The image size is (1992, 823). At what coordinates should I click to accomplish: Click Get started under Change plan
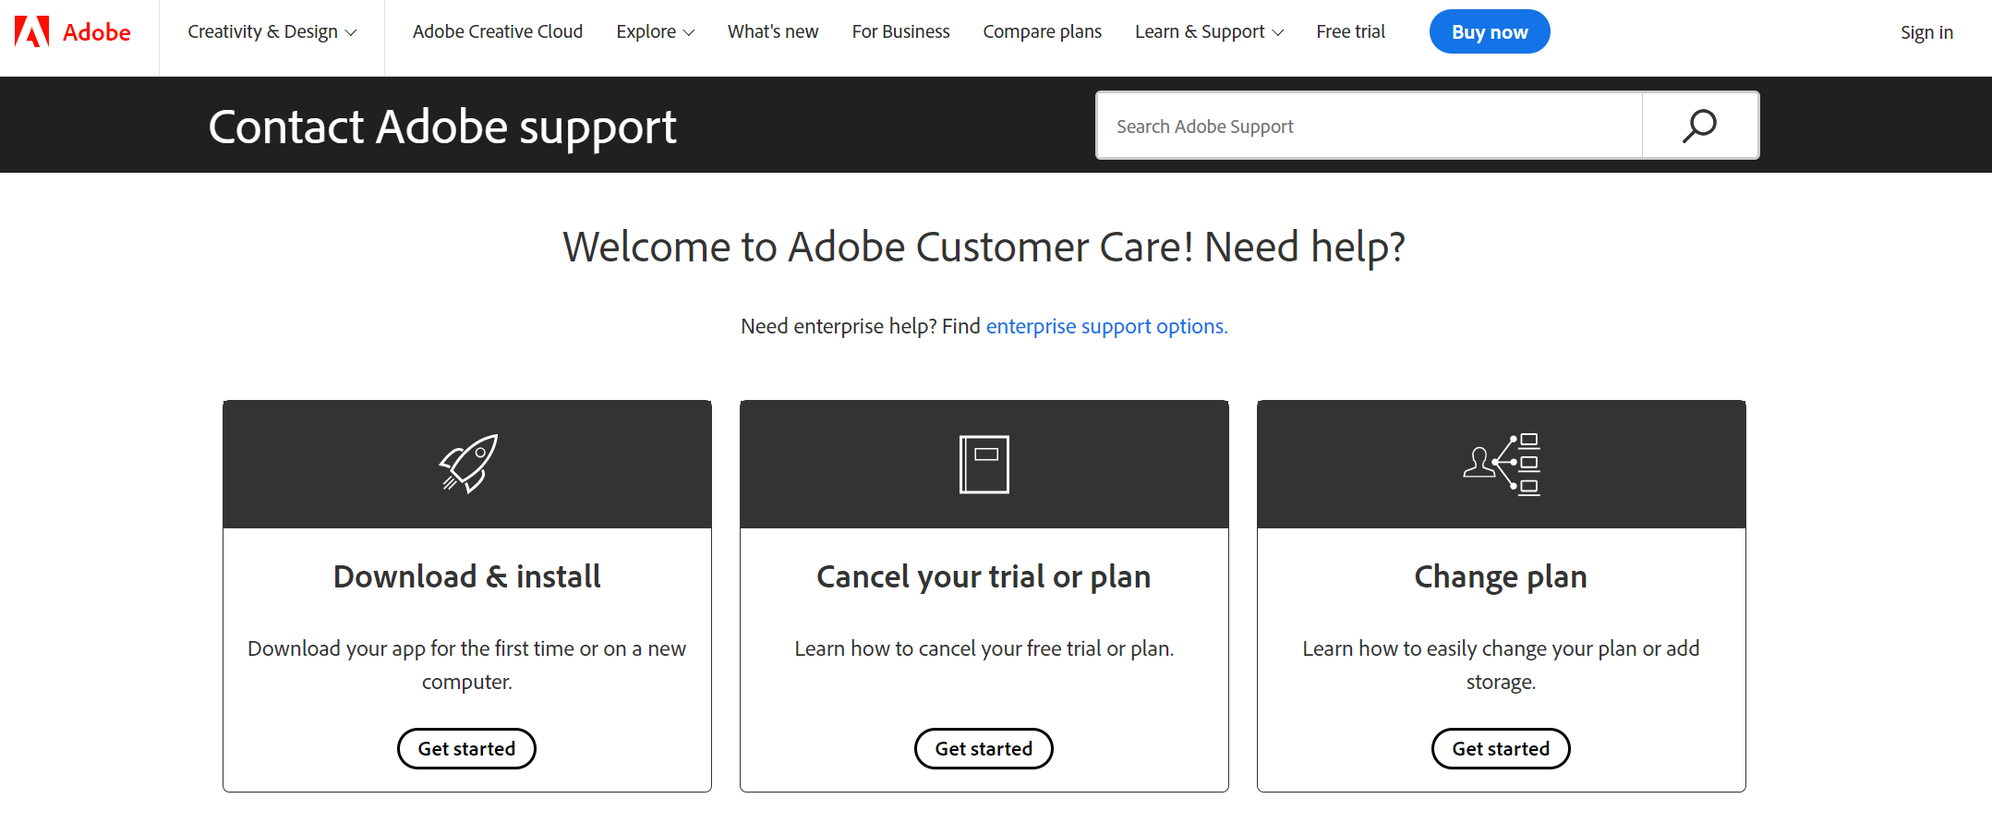1501,748
